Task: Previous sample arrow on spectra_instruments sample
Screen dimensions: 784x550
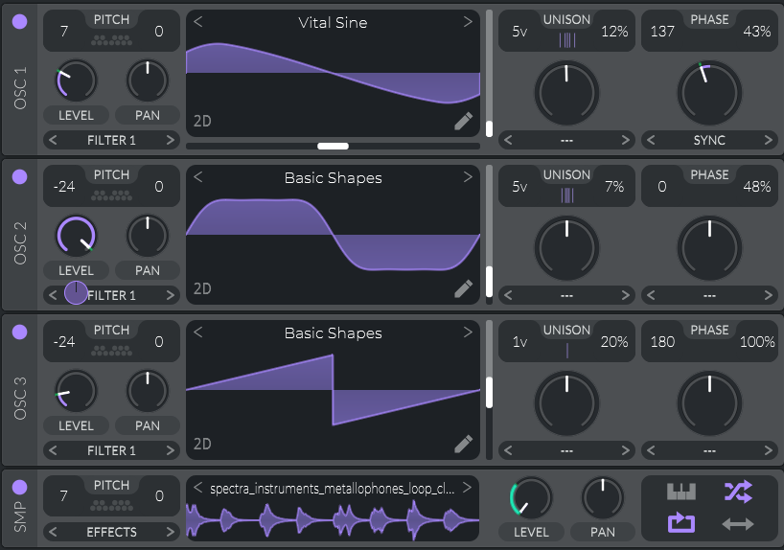Action: pyautogui.click(x=198, y=488)
